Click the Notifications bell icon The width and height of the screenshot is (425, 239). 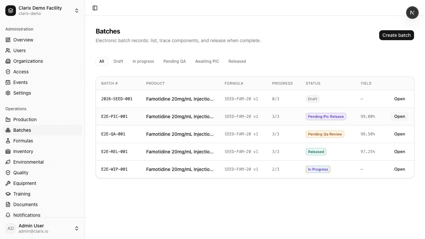[x=8, y=215]
